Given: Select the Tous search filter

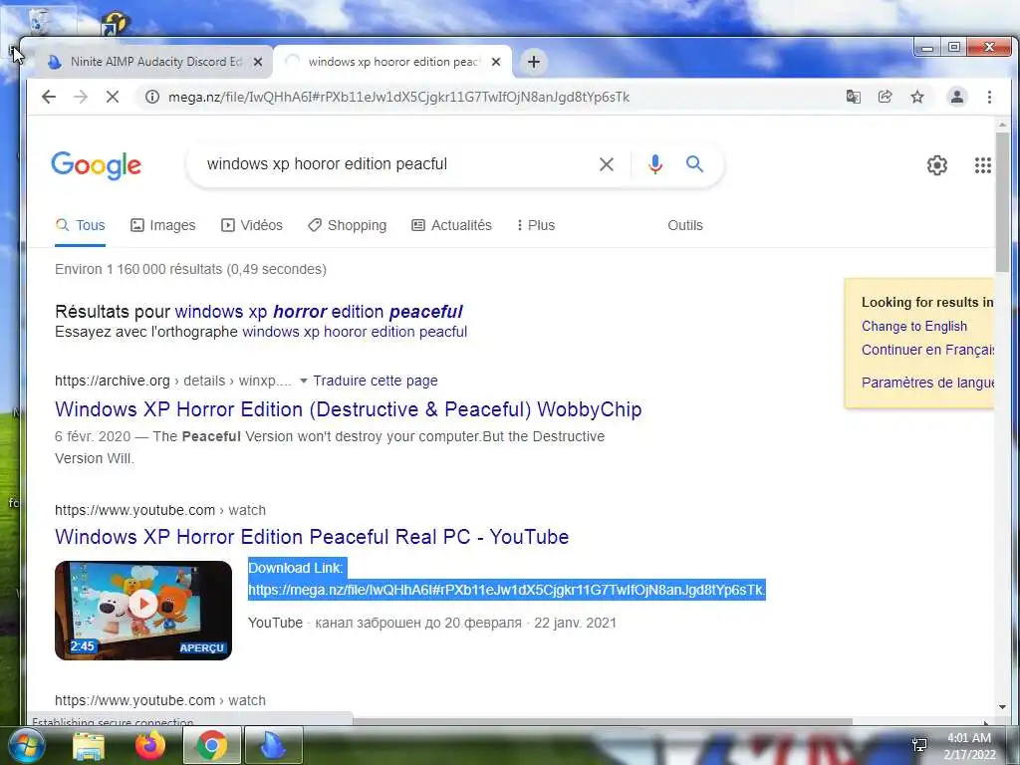Looking at the screenshot, I should pos(80,225).
